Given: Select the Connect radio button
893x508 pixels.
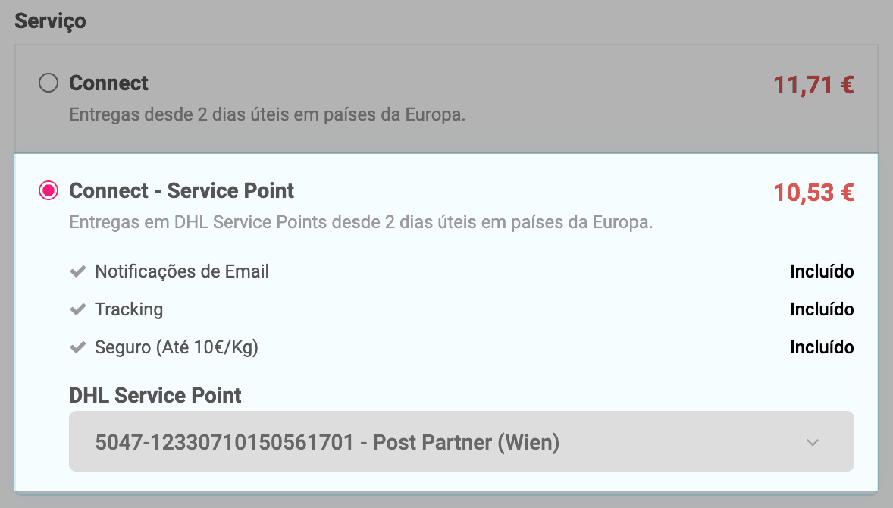Looking at the screenshot, I should click(49, 83).
